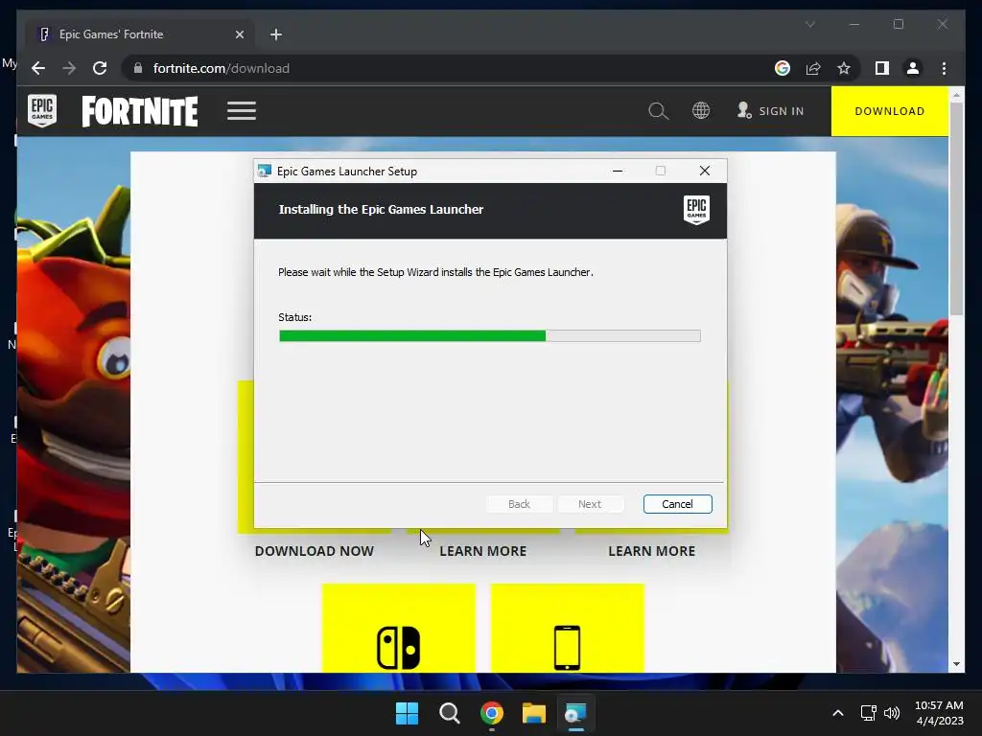The image size is (982, 736).
Task: Open File Explorer from the taskbar
Action: pyautogui.click(x=534, y=713)
